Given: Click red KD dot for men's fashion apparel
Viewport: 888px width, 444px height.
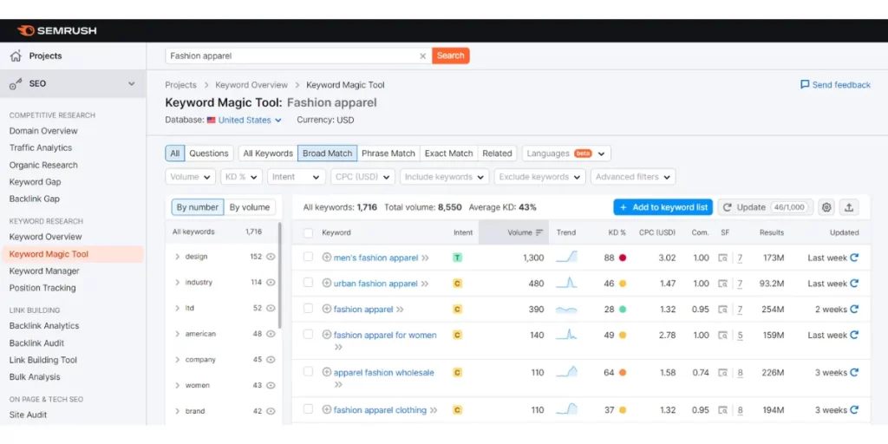Looking at the screenshot, I should pyautogui.click(x=623, y=258).
